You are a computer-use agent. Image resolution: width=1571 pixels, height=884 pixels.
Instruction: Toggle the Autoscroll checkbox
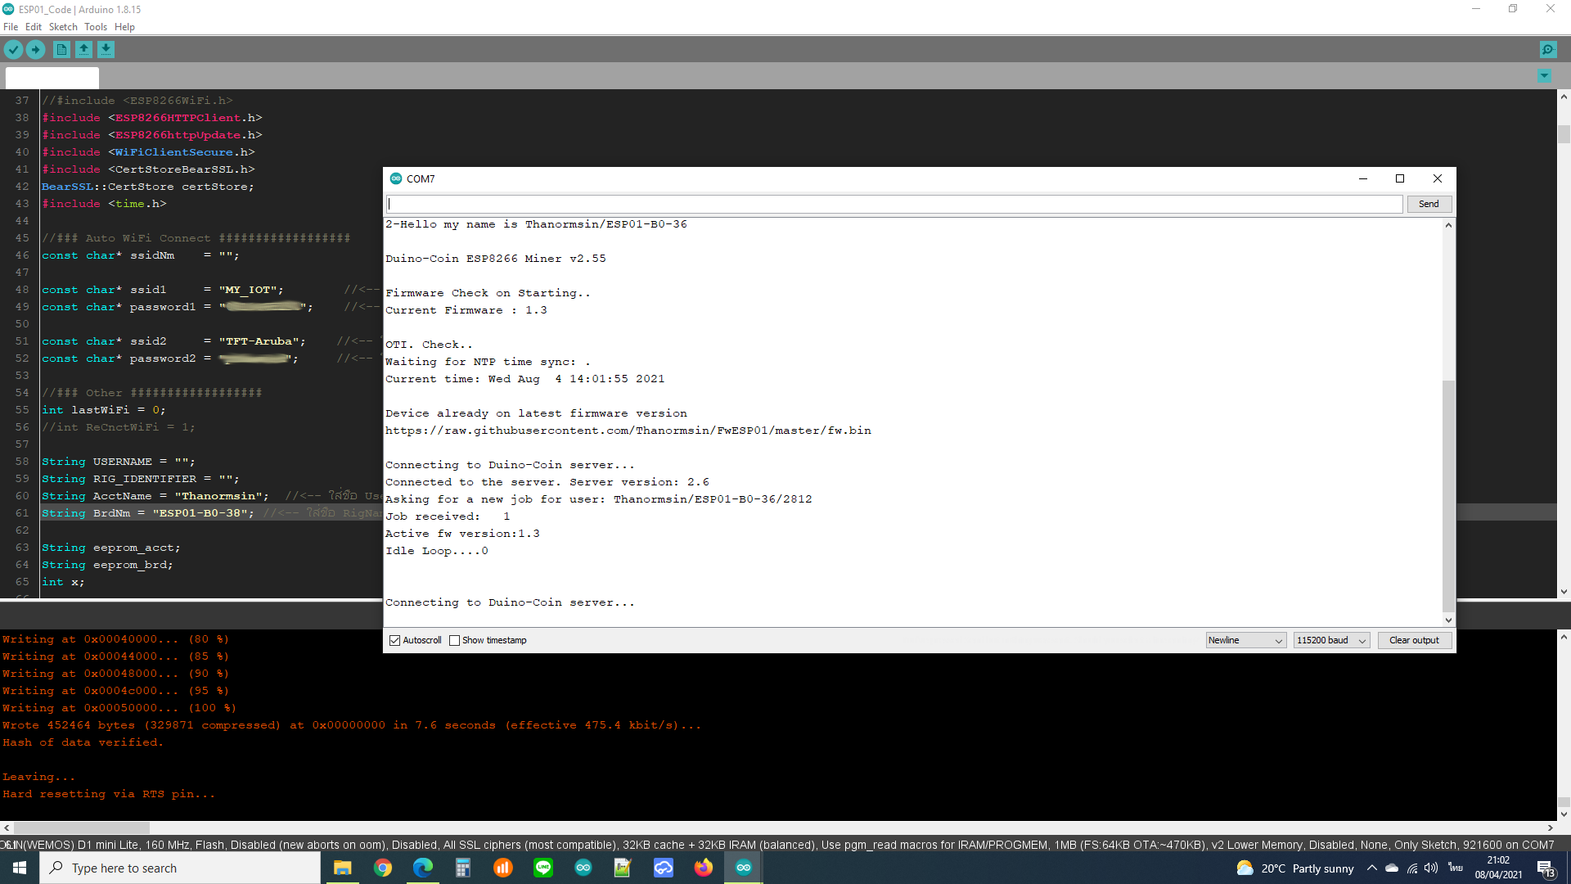[395, 640]
